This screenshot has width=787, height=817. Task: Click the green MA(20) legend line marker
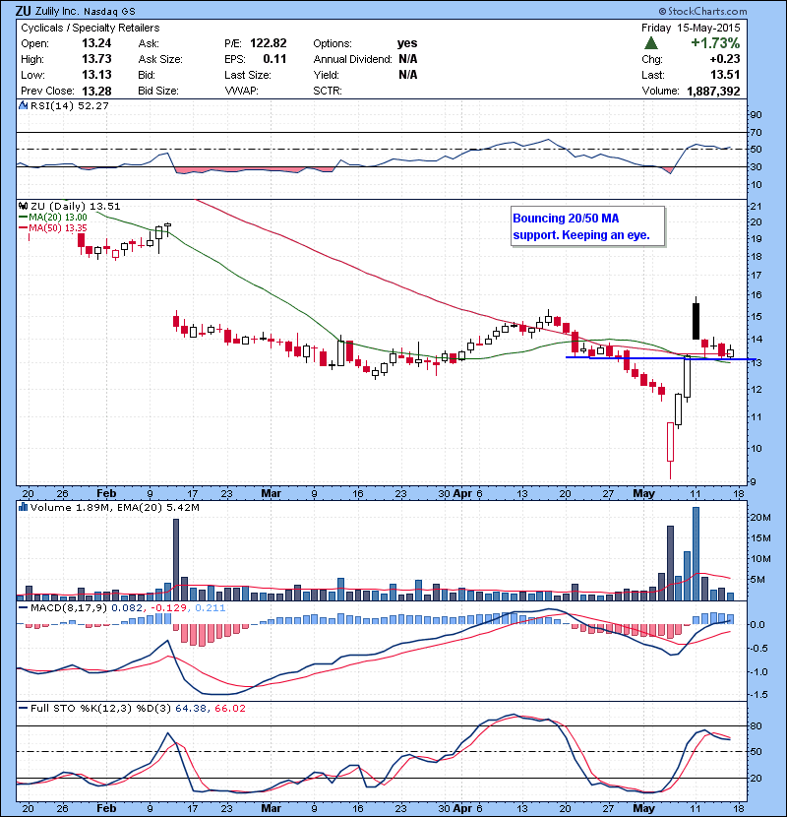[23, 218]
